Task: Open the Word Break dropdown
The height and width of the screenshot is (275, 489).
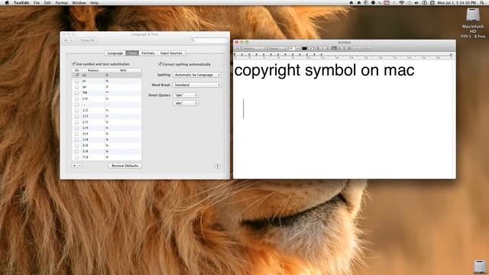Action: [197, 85]
